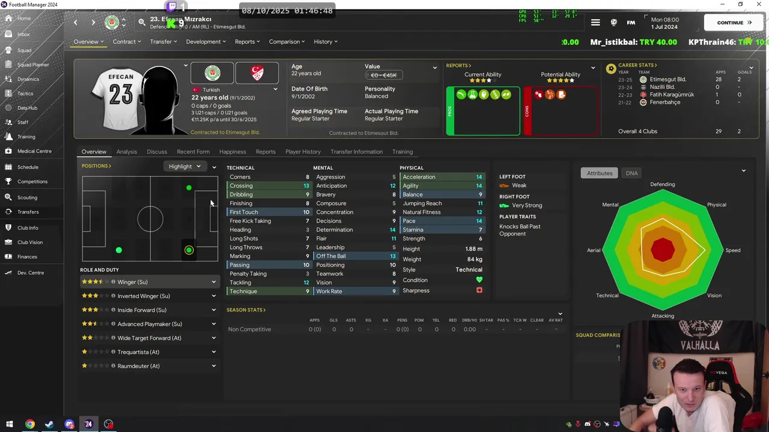The image size is (769, 432).
Task: Go to Squad in sidebar
Action: click(24, 50)
